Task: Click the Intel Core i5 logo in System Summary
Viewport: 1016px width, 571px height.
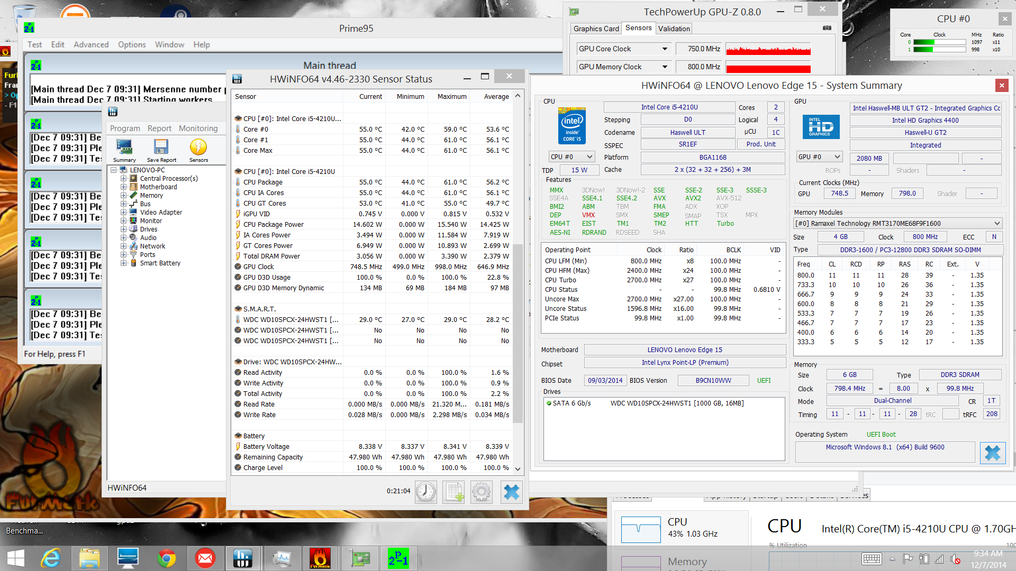Action: pyautogui.click(x=571, y=126)
